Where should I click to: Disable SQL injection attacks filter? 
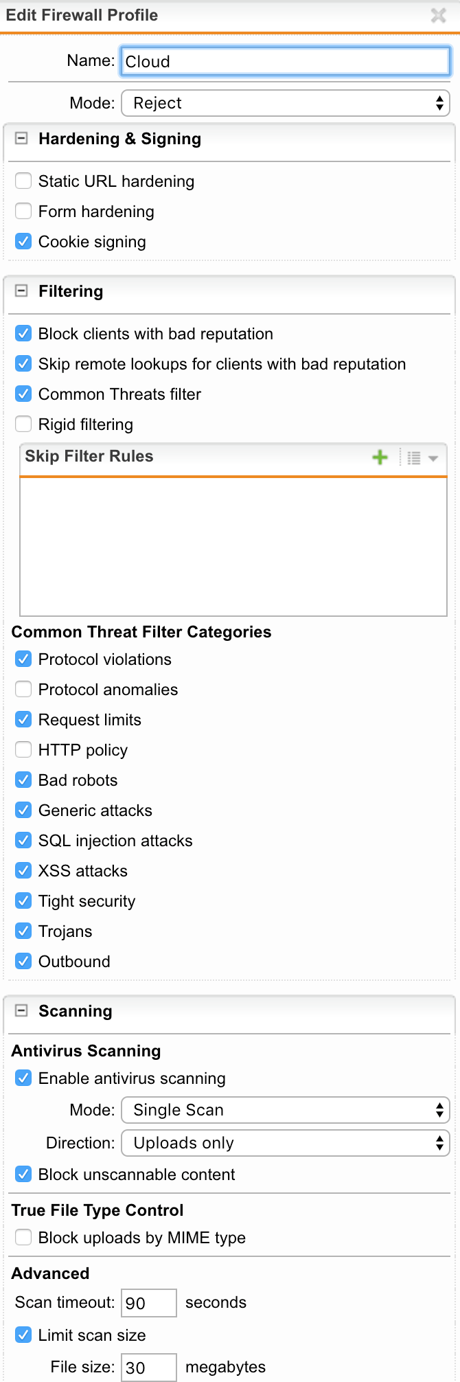[x=23, y=841]
